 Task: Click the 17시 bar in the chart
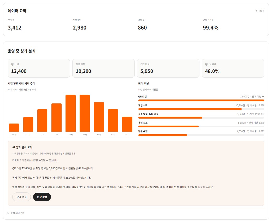113,120
